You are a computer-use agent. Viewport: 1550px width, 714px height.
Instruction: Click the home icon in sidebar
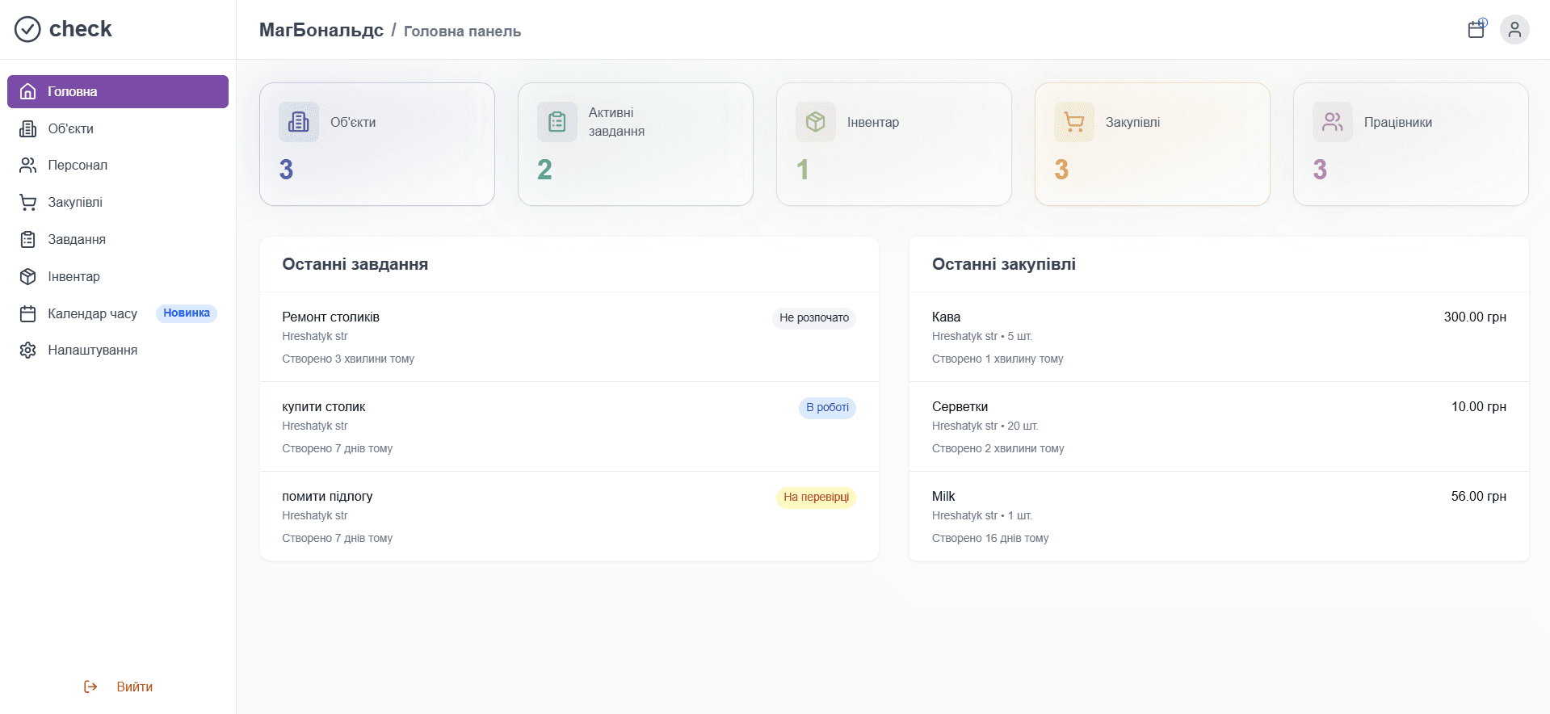28,91
